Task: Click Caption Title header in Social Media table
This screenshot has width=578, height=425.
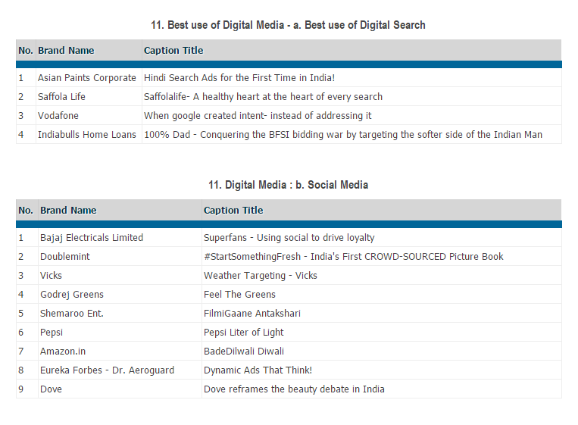Action: 233,211
